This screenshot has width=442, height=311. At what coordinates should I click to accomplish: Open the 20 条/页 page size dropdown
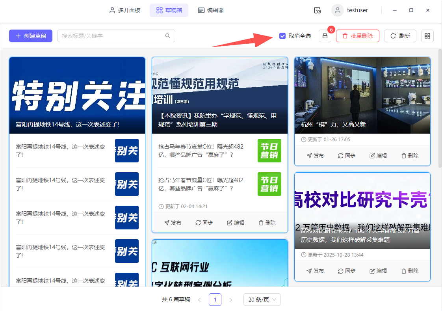click(262, 300)
